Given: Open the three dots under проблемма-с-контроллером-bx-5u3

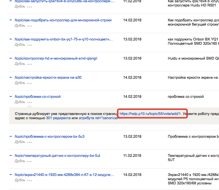Looking at the screenshot, I should coord(30,142).
